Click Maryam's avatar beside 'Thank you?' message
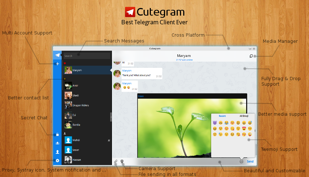This screenshot has width=309, height=177. pos(117,74)
